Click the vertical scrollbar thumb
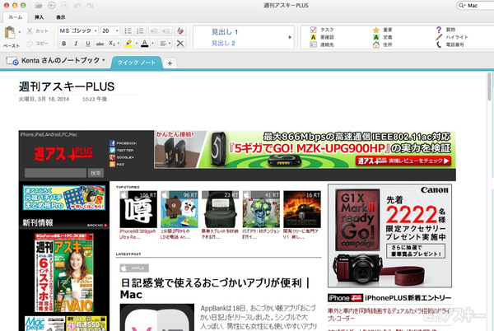 [x=489, y=86]
